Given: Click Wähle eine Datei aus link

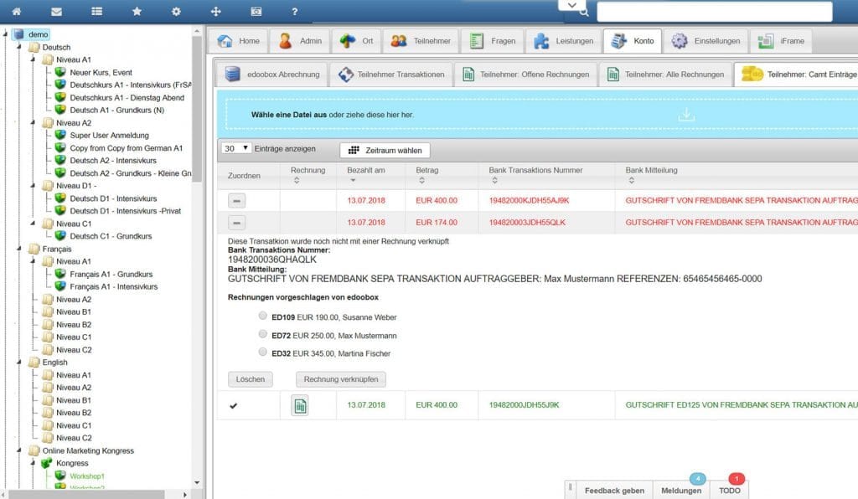Looking at the screenshot, I should tap(288, 115).
